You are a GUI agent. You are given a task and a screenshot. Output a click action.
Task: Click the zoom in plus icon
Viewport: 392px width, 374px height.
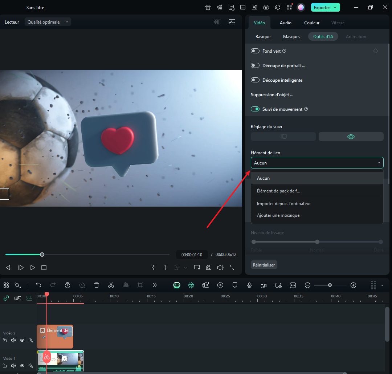pos(353,285)
